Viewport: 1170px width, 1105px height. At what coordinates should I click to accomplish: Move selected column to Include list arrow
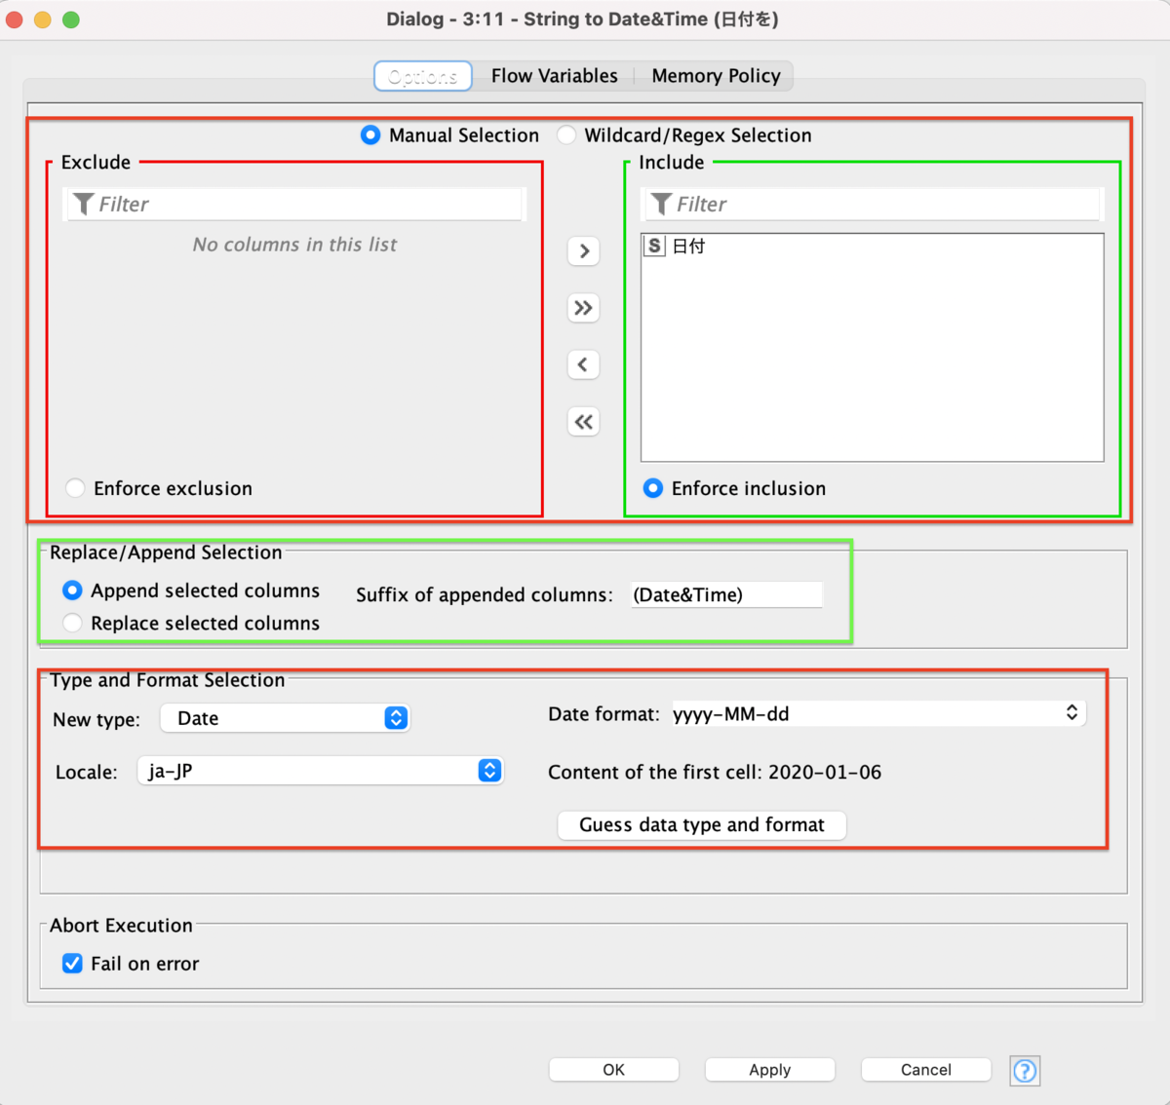coord(583,250)
